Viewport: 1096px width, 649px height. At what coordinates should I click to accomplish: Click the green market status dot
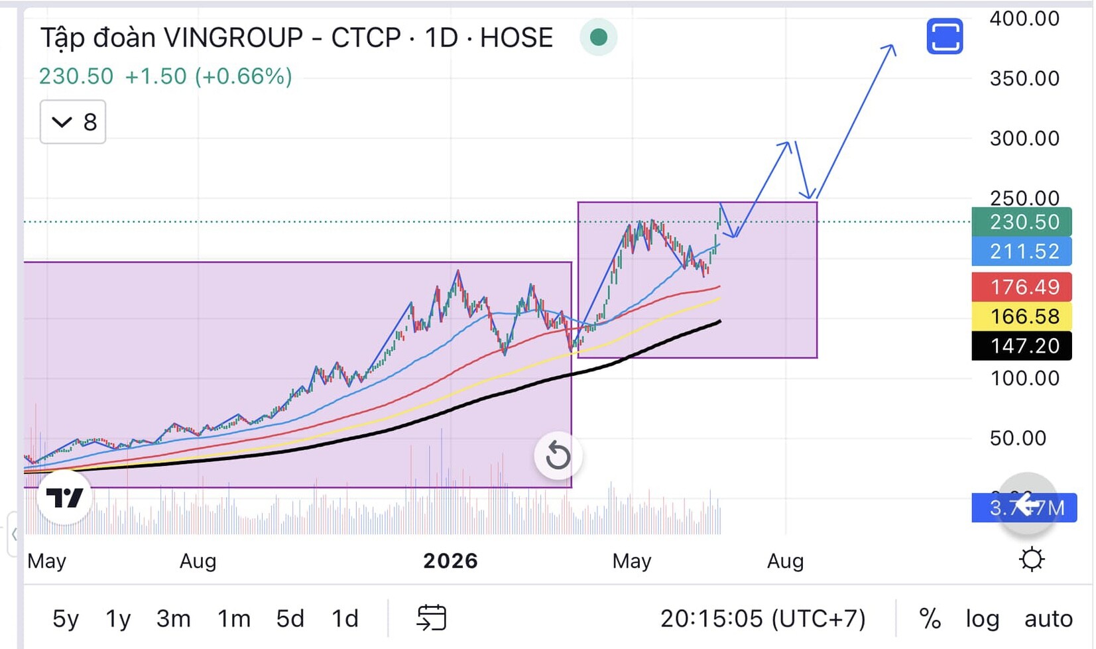point(598,37)
